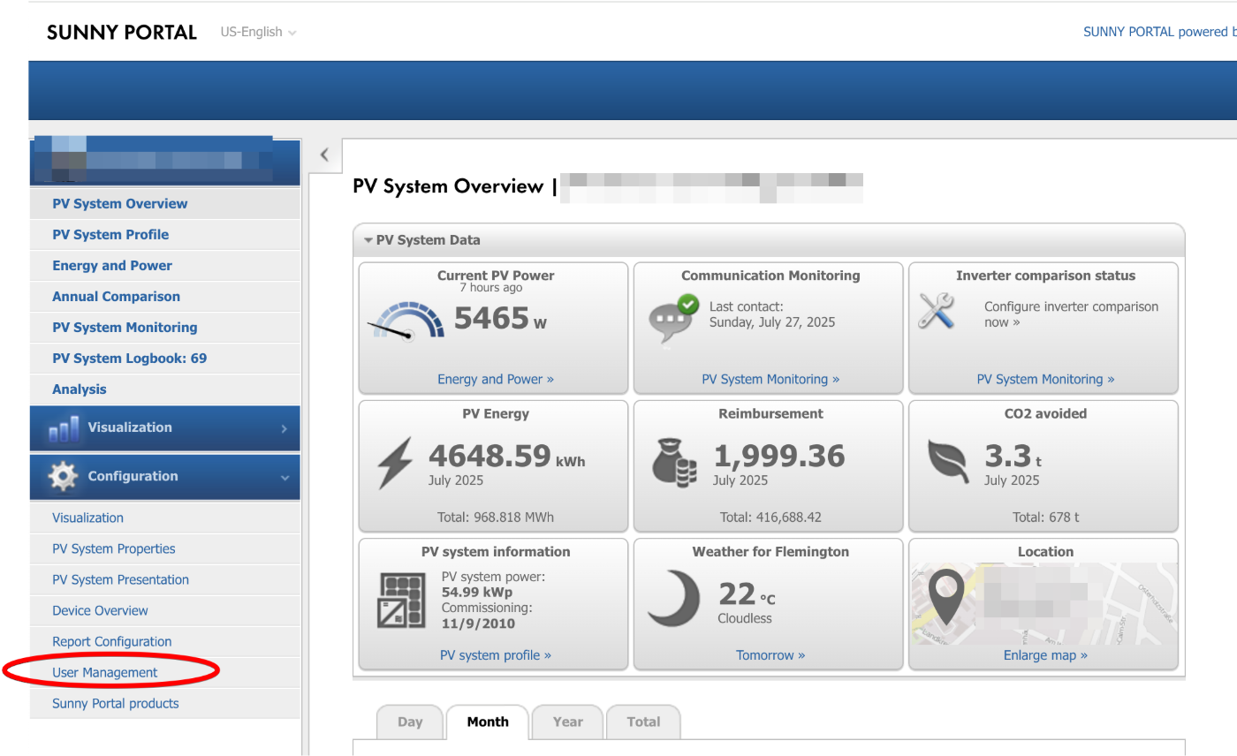Open the Total tab
The width and height of the screenshot is (1237, 756).
(644, 722)
